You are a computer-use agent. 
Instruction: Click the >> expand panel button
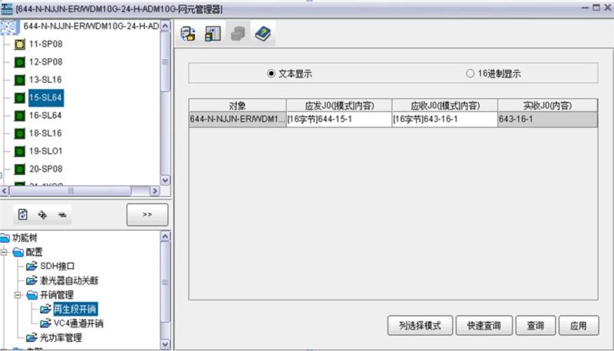147,215
